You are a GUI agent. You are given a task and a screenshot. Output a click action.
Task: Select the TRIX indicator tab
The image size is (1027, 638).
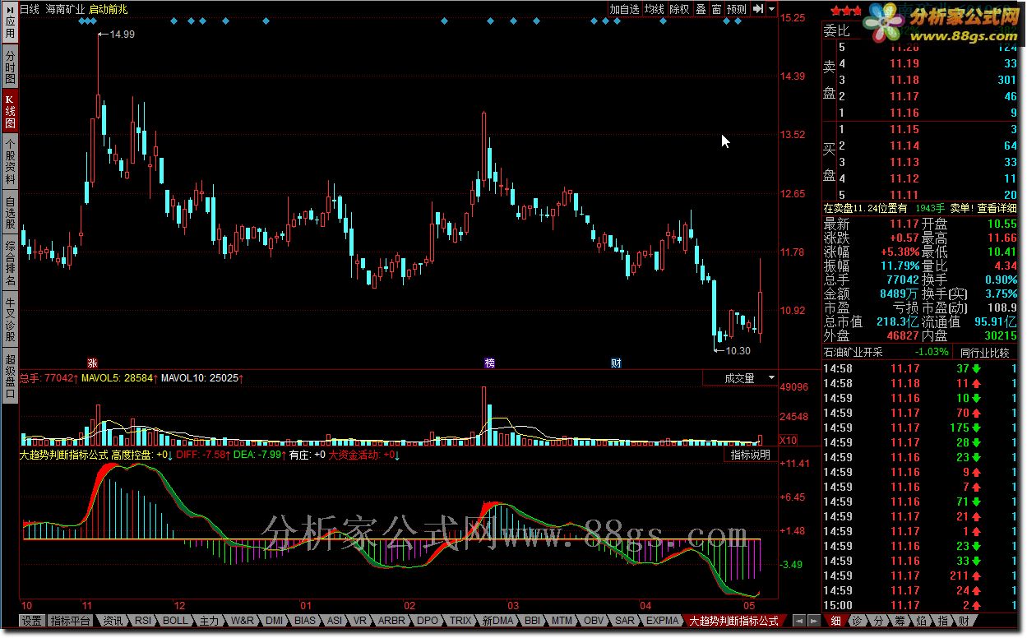460,621
